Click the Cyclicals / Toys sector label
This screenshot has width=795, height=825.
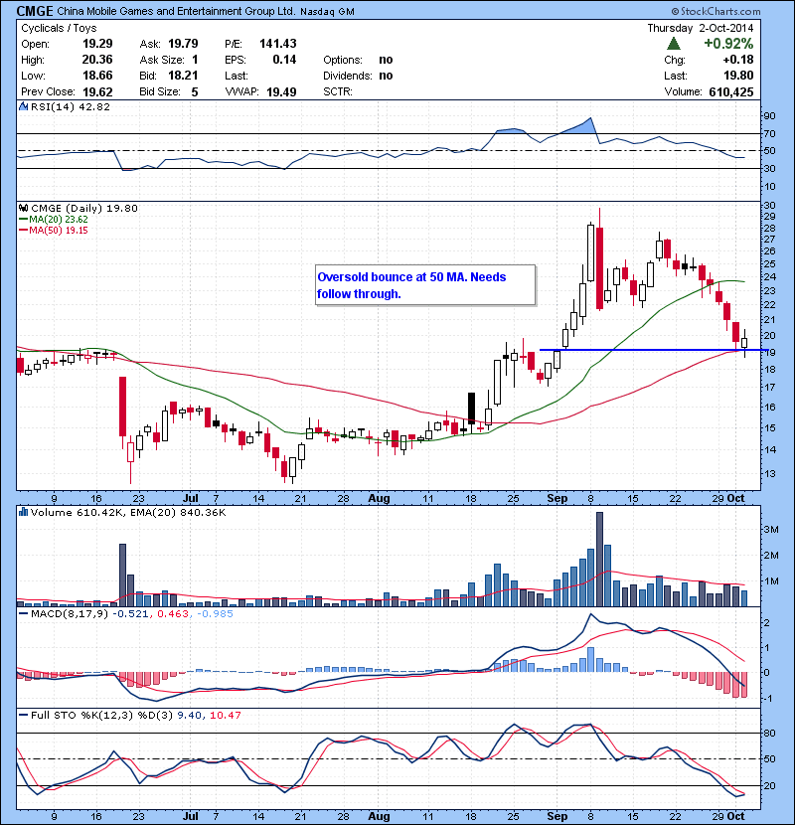point(59,28)
